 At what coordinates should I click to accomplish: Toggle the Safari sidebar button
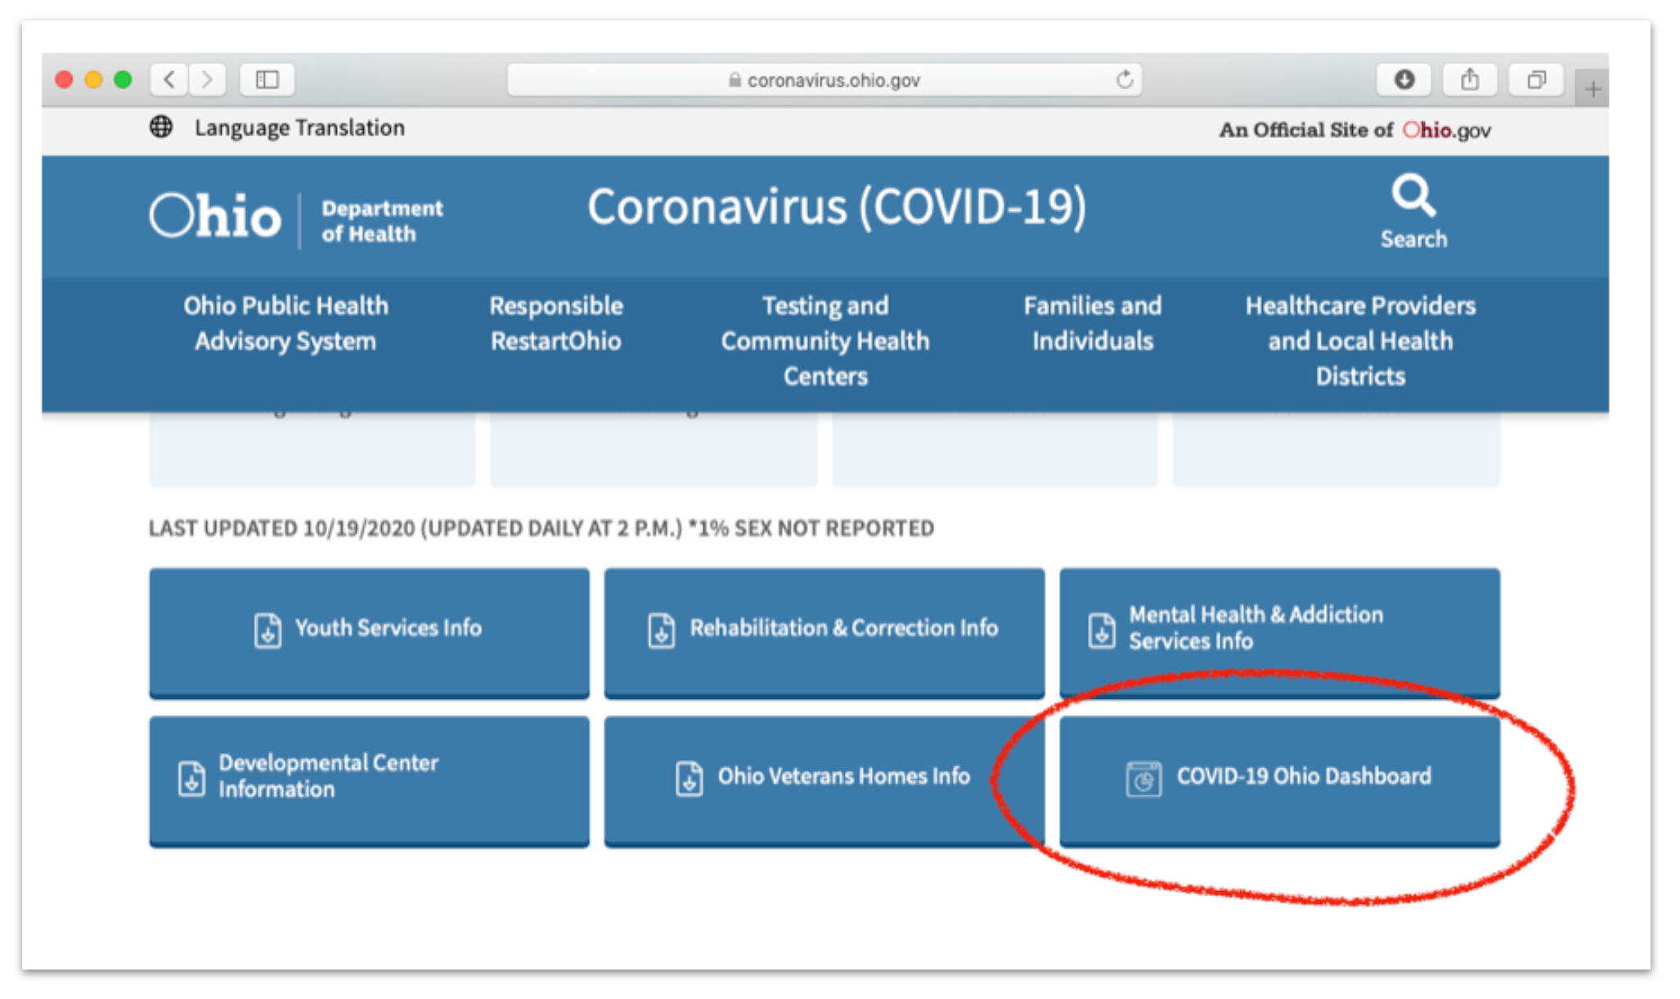pyautogui.click(x=267, y=79)
